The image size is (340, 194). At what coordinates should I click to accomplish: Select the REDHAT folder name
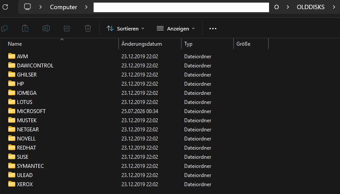pyautogui.click(x=27, y=147)
